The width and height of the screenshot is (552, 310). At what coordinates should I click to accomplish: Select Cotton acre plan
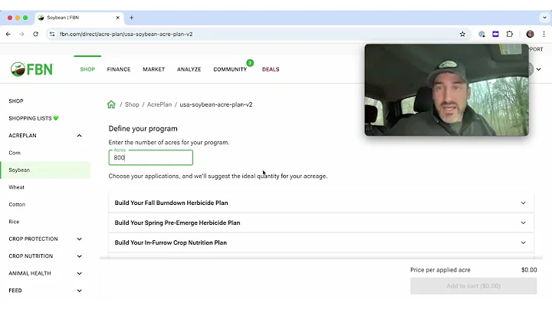[17, 205]
